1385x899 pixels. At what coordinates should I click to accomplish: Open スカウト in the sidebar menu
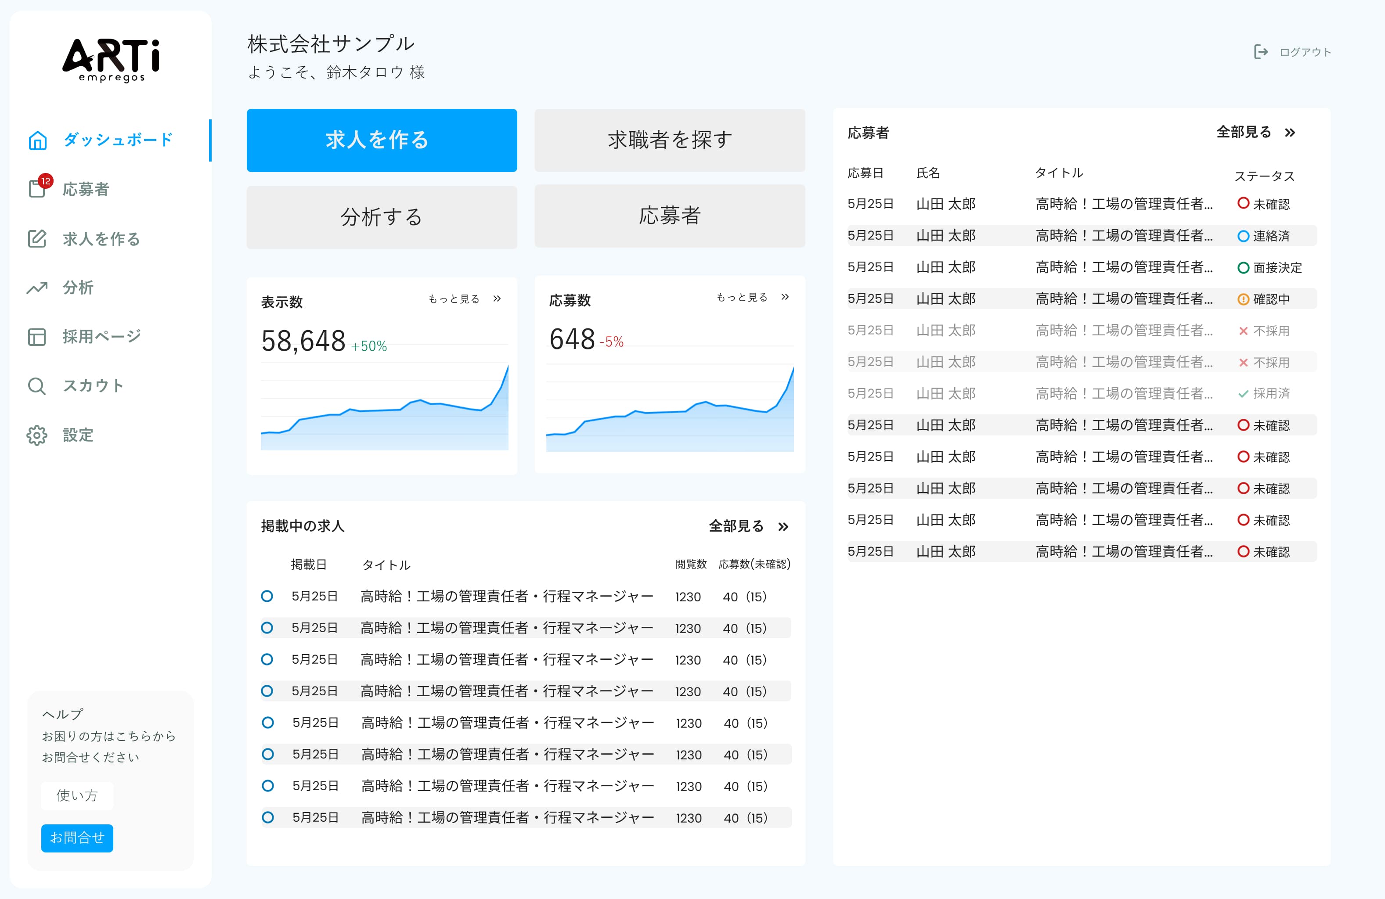[x=93, y=386]
